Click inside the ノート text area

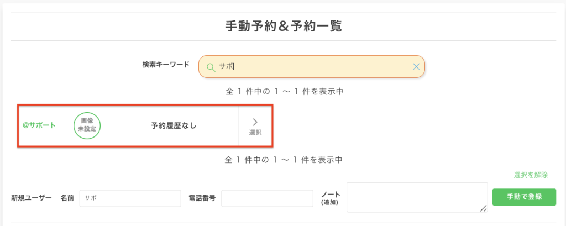416,197
